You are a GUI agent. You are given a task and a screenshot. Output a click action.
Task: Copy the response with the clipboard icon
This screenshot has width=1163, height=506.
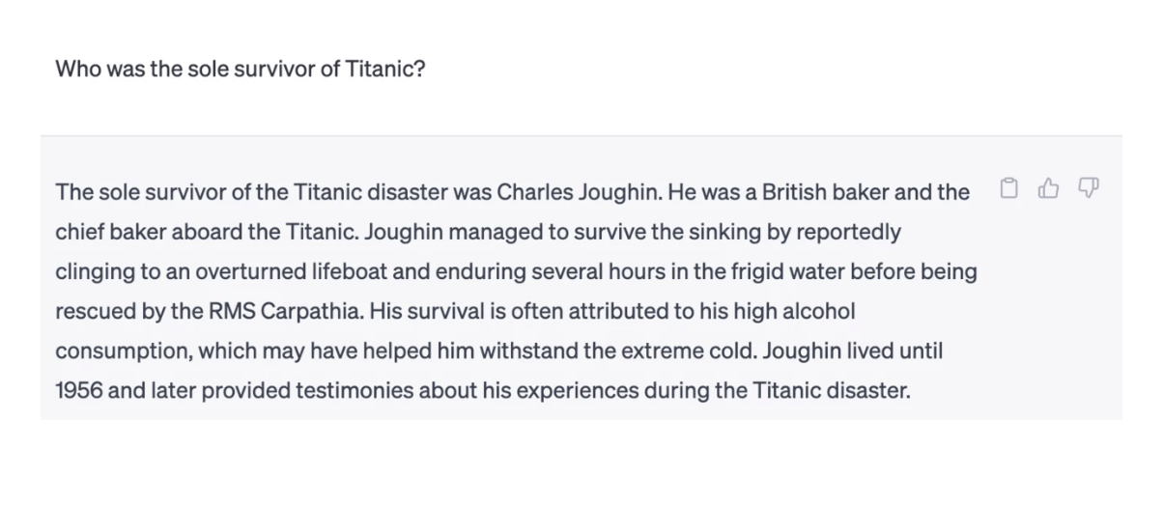point(1009,187)
